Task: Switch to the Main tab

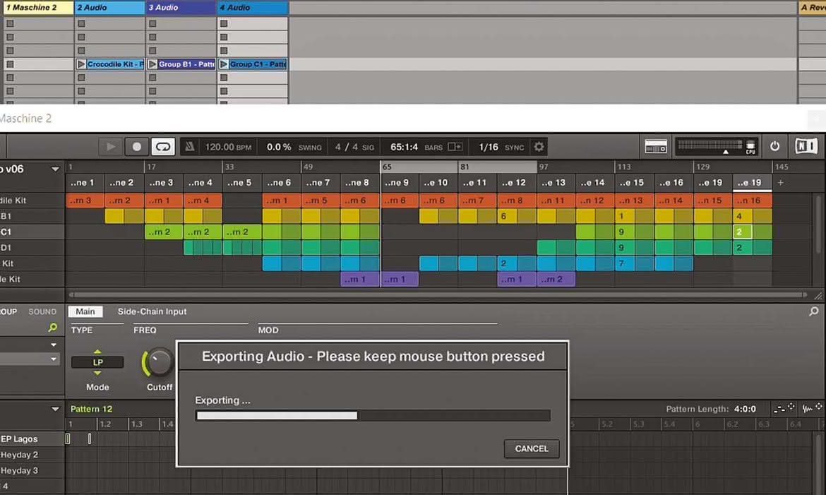Action: pos(85,311)
